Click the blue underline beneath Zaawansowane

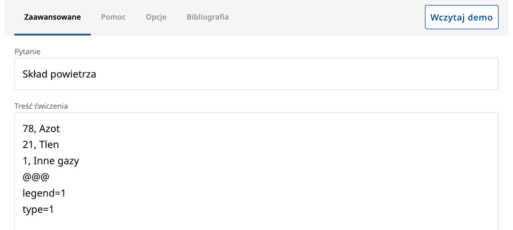52,35
